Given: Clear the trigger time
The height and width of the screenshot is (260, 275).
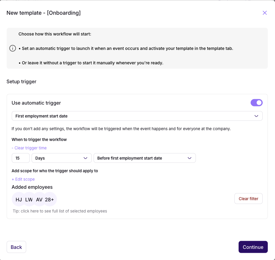Looking at the screenshot, I should click(29, 148).
